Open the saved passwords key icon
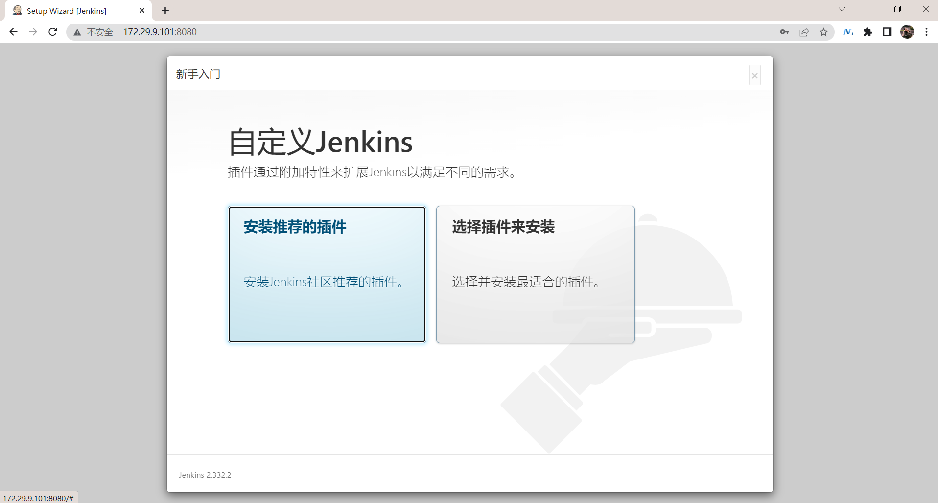The width and height of the screenshot is (938, 503). tap(784, 32)
